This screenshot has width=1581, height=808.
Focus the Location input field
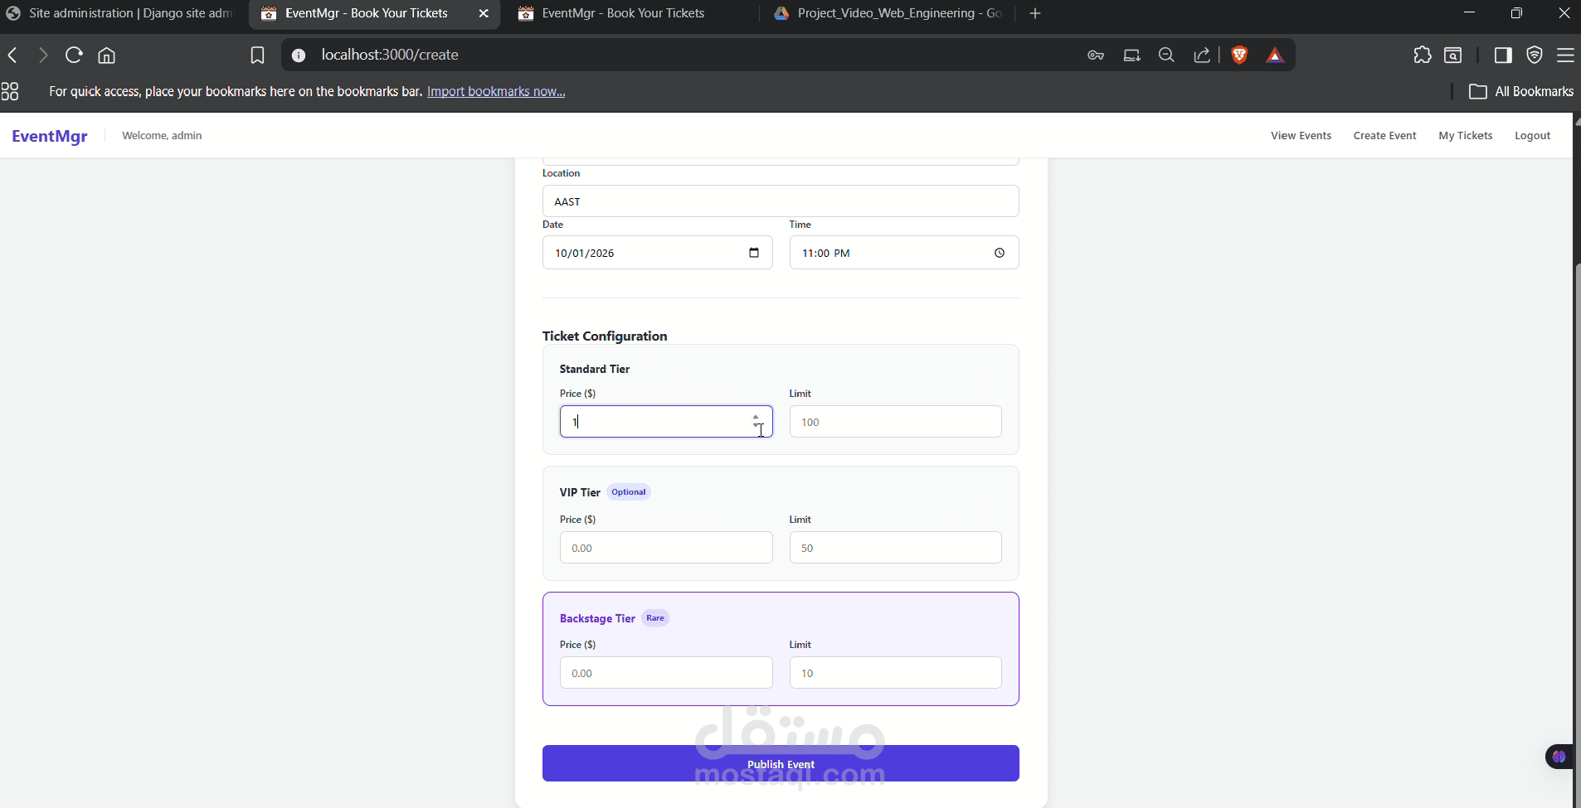[781, 201]
